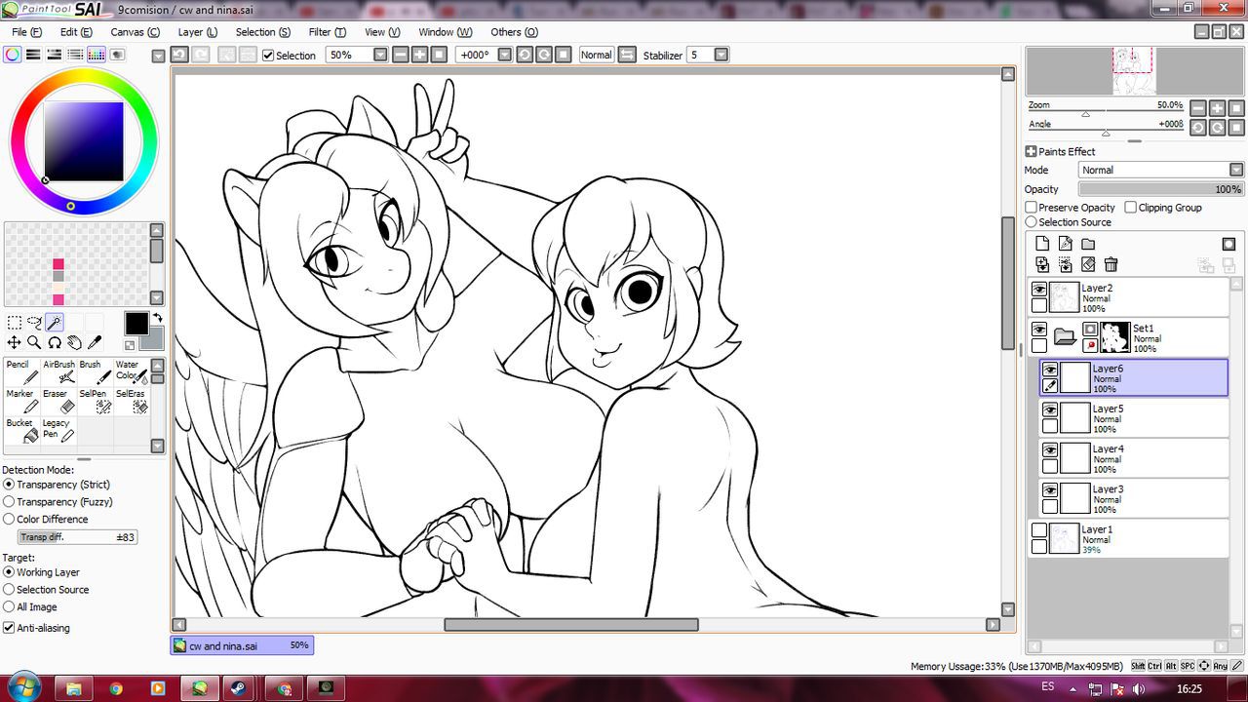Choose the Marker tool
Image resolution: width=1248 pixels, height=702 pixels.
(22, 402)
